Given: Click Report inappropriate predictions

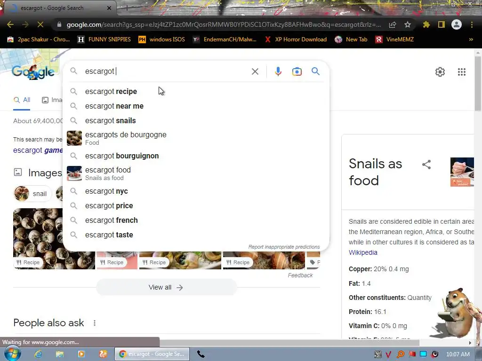Looking at the screenshot, I should [284, 247].
